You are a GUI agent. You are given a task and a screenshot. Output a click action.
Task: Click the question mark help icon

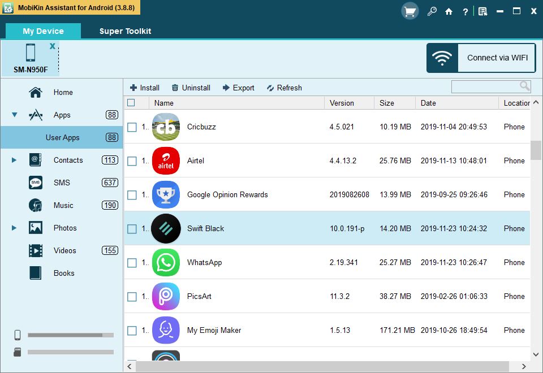(x=466, y=12)
